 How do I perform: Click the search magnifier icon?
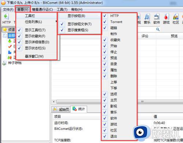[x=158, y=29]
